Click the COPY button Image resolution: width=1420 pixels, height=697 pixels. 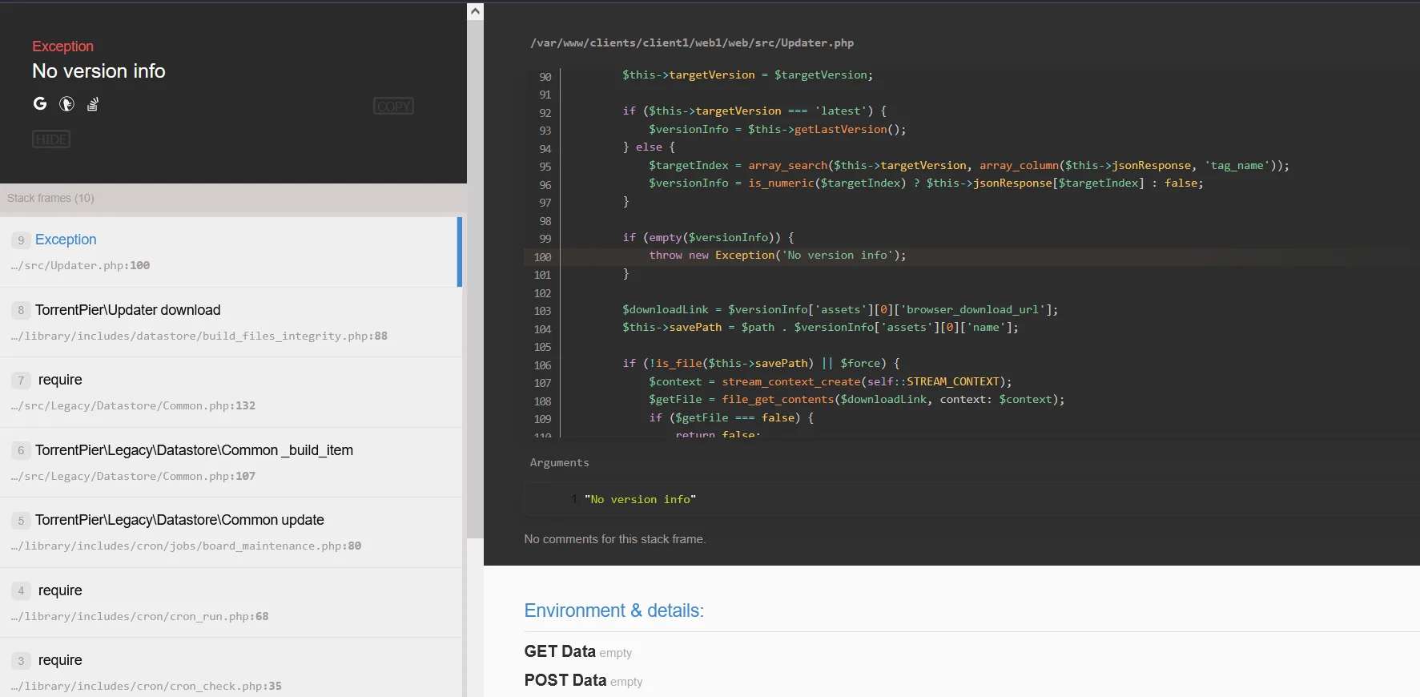(393, 106)
